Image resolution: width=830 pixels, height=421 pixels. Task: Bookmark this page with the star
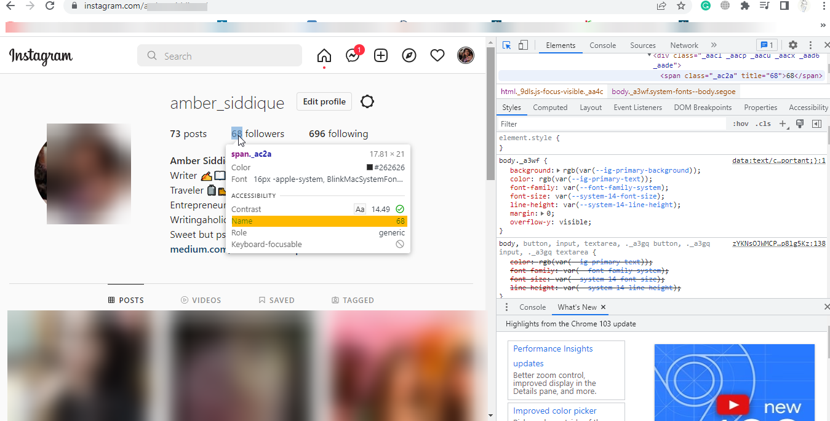coord(681,6)
